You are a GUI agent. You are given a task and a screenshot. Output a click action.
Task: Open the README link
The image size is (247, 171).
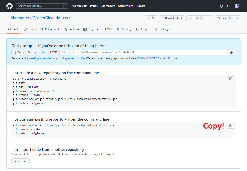[x=142, y=59]
